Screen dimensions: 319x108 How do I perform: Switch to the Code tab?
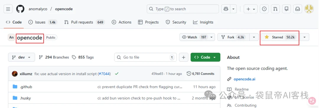(14, 22)
